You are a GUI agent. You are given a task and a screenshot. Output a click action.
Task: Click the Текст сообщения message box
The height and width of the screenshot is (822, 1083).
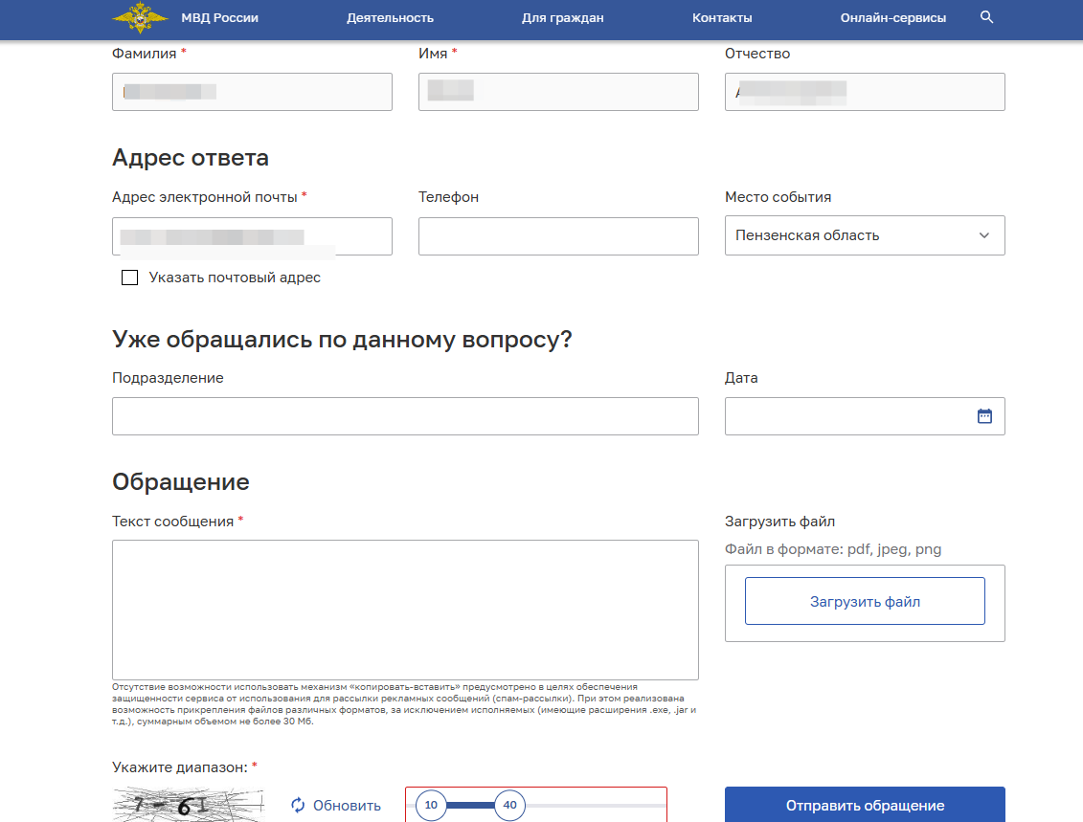pyautogui.click(x=405, y=610)
